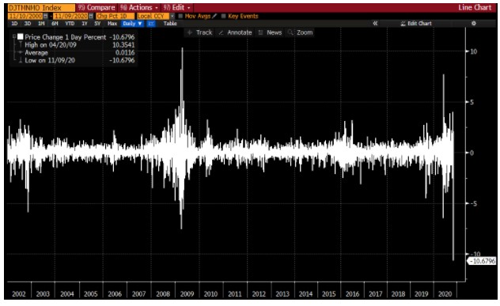Activate the Track crosshair tool

tap(199, 32)
